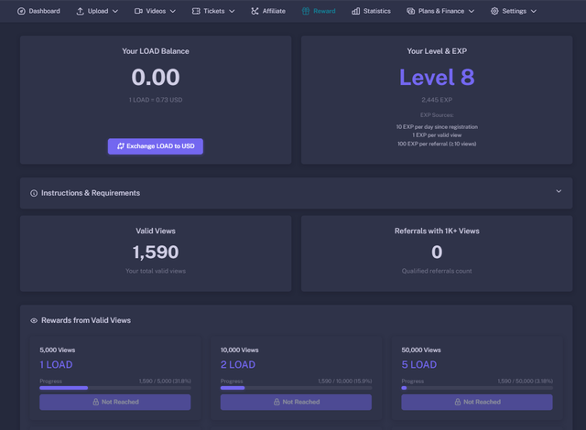Click '1,590 / 10,000 (15.9%)' progress text
Screen dimensions: 586x430
tap(345, 382)
